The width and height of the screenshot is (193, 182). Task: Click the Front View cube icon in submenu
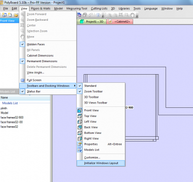[x=80, y=110]
